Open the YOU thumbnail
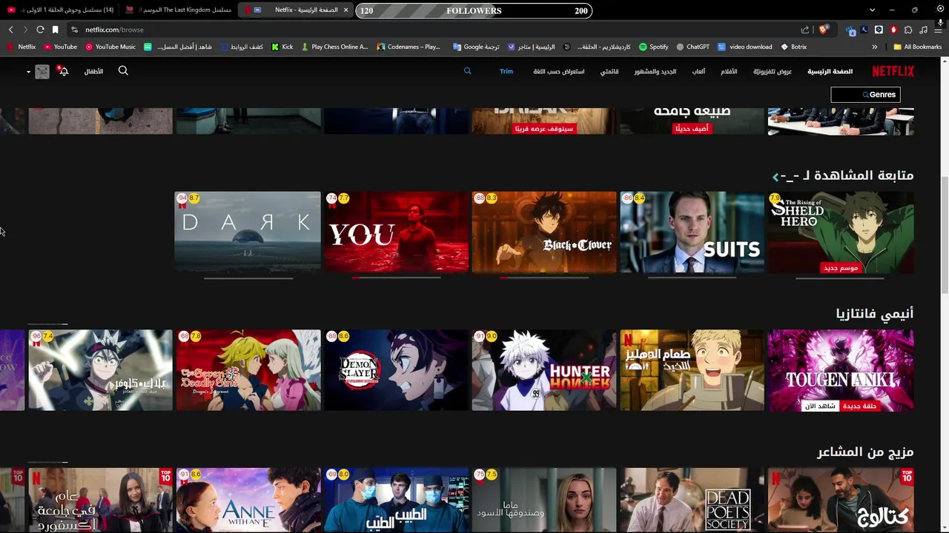Viewport: 949px width, 533px height. [396, 232]
